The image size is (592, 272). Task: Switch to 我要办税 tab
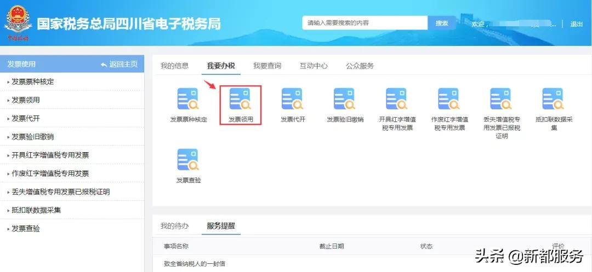221,66
